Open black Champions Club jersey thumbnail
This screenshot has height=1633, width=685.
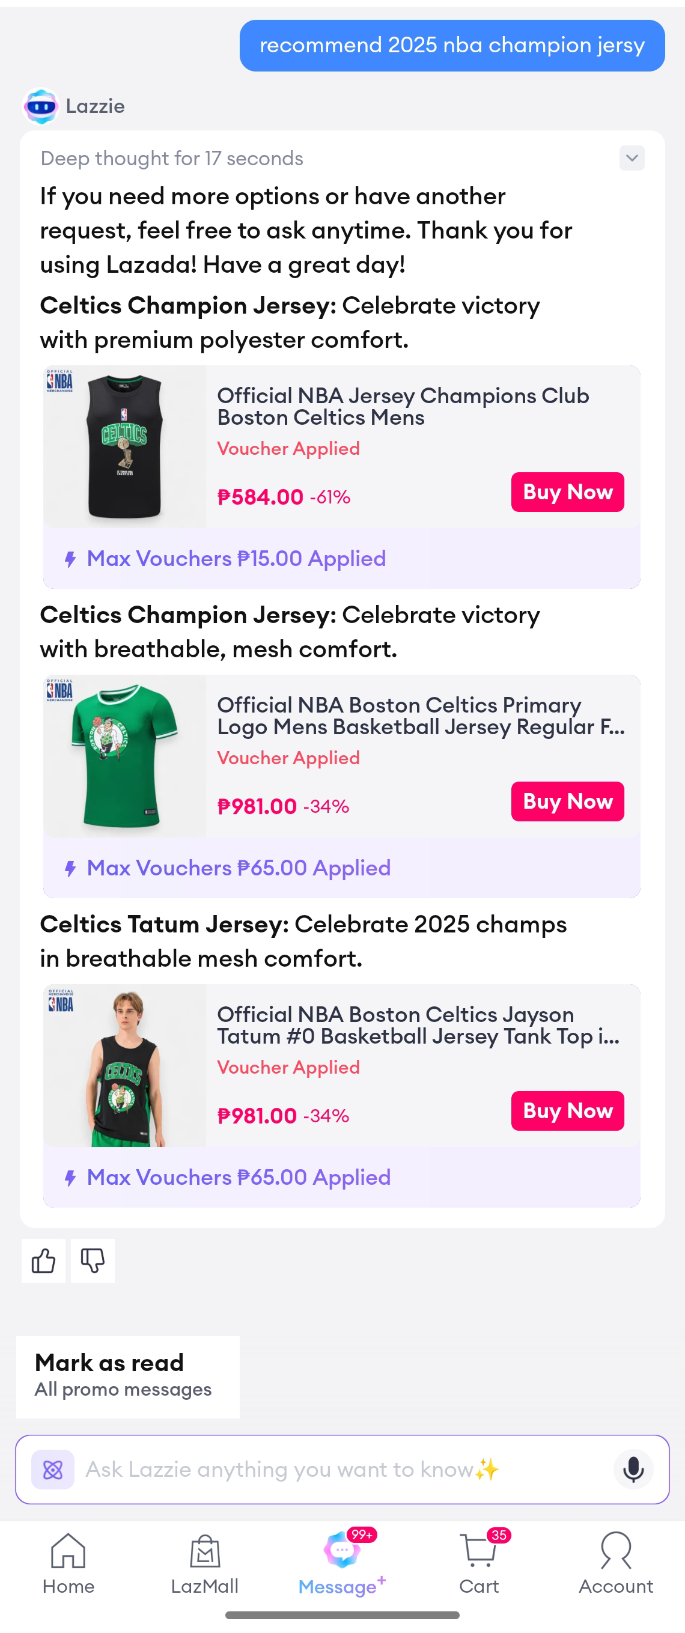tap(125, 446)
